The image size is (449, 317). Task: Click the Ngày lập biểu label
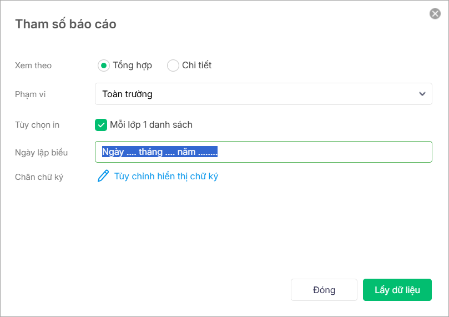point(41,153)
